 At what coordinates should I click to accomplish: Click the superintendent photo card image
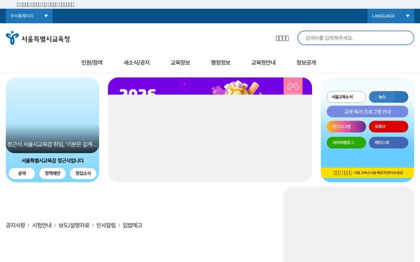(x=52, y=115)
